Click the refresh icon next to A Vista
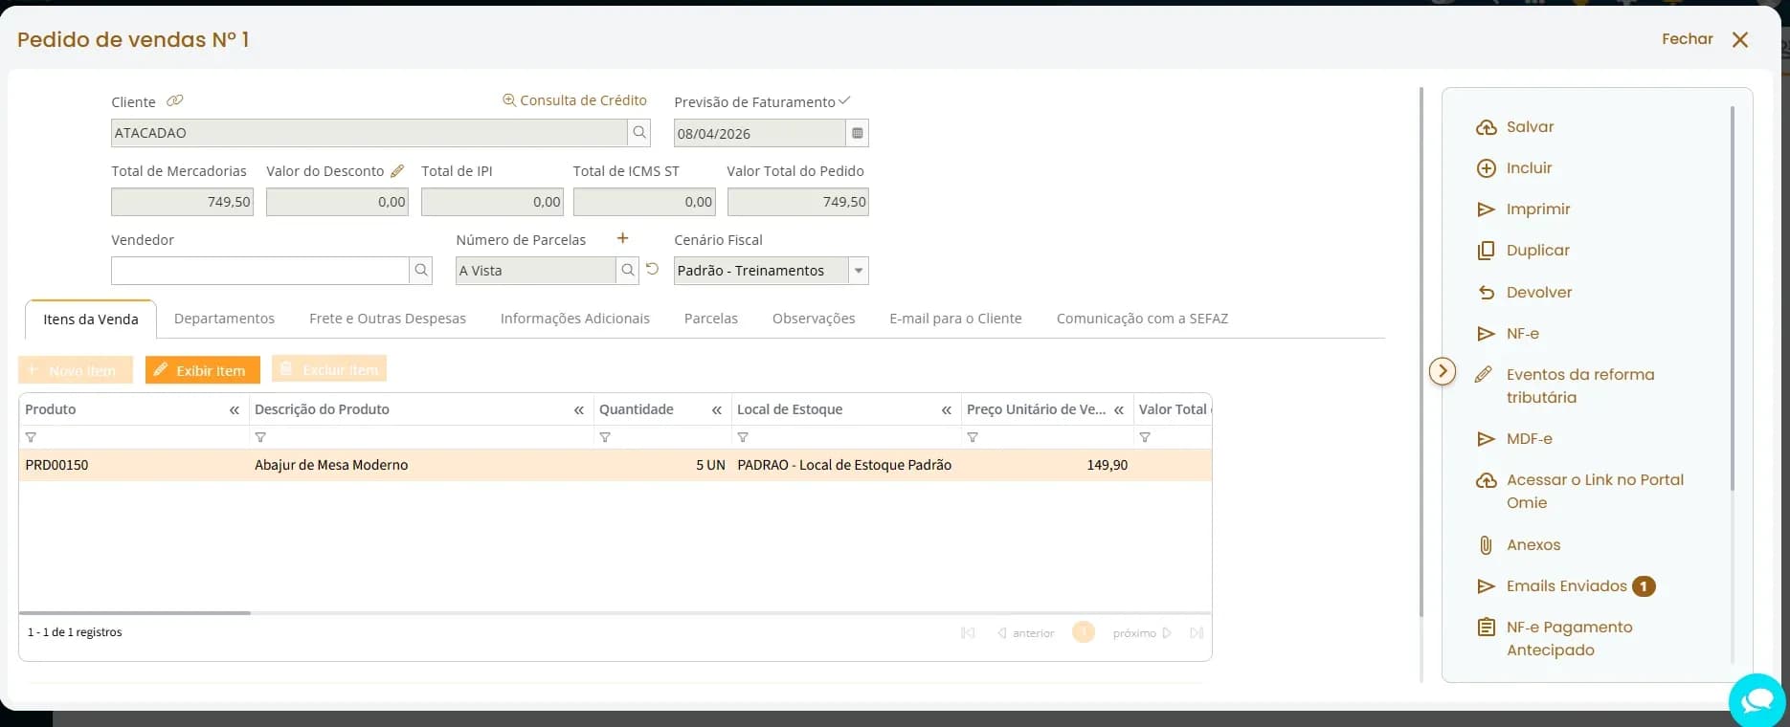Screen dimensions: 1790x727 tap(653, 270)
